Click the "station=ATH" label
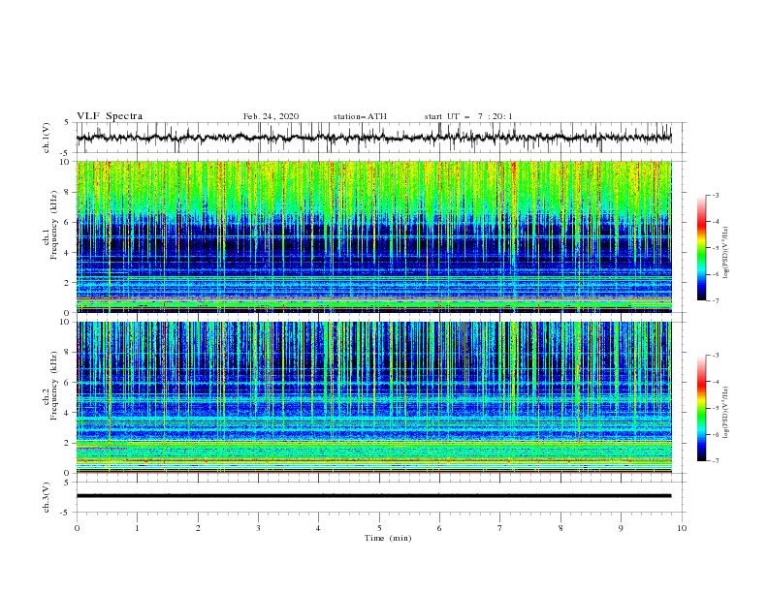 pyautogui.click(x=360, y=116)
